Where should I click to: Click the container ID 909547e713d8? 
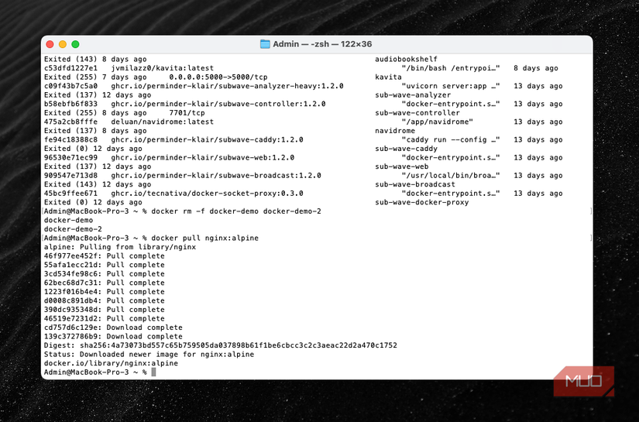(71, 176)
